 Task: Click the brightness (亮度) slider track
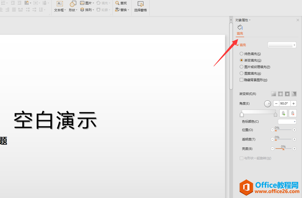284,149
